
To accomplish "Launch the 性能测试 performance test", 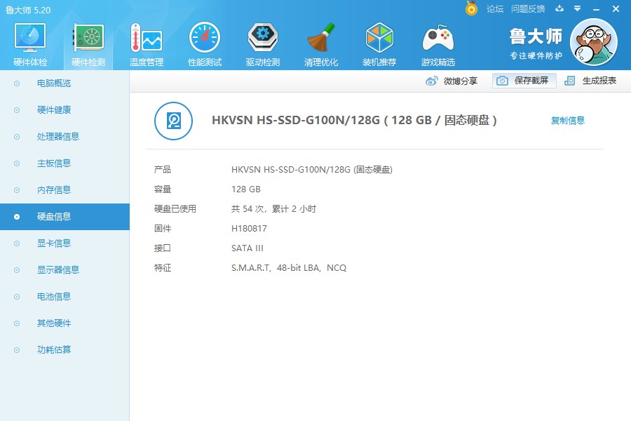I will click(x=203, y=42).
